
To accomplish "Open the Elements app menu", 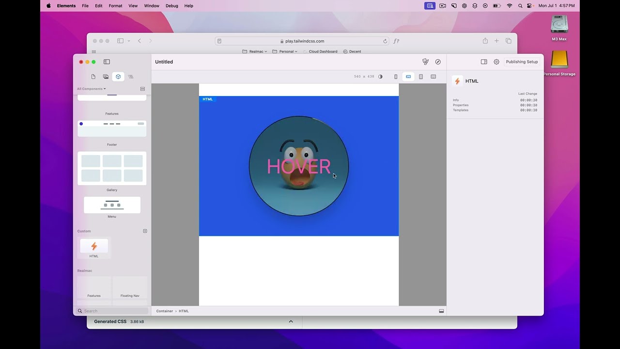I will [x=66, y=6].
